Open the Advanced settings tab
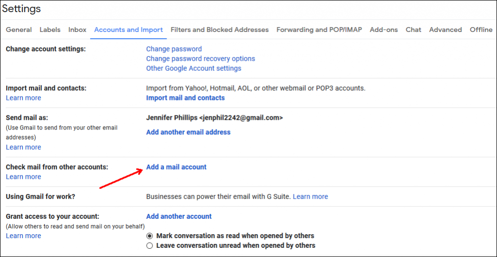Image resolution: width=497 pixels, height=257 pixels. tap(446, 30)
